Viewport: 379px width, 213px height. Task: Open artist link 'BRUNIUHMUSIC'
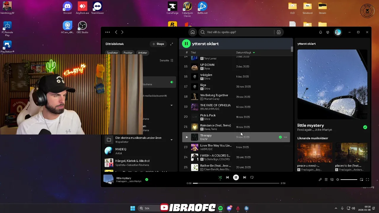click(x=210, y=109)
